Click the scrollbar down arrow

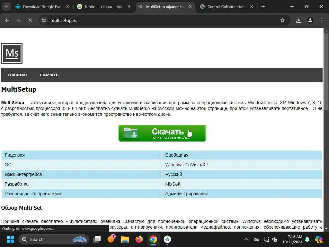tap(326, 229)
